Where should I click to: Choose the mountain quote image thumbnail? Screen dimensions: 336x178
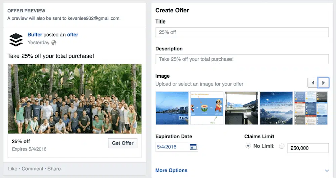[x=276, y=108]
